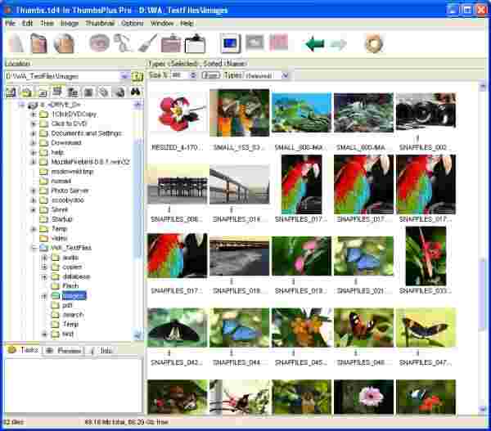Click the first icon in the tree toolbar
491x431 pixels.
(x=11, y=92)
